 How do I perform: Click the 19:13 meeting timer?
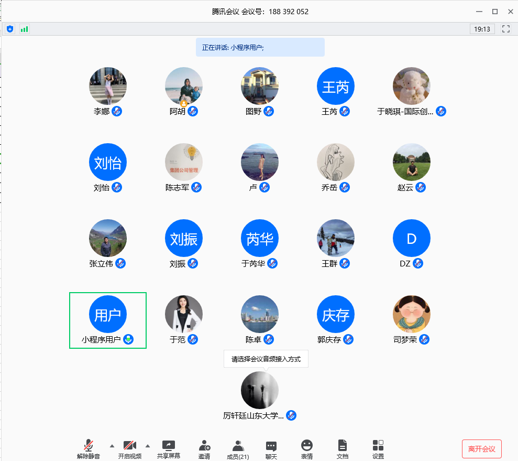(x=482, y=29)
